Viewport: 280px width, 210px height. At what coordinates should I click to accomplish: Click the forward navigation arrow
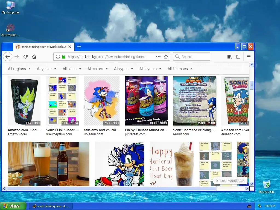coord(17,57)
